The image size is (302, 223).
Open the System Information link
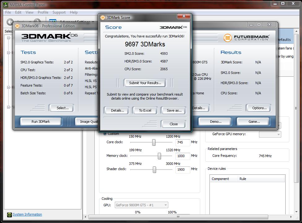[x=27, y=214]
